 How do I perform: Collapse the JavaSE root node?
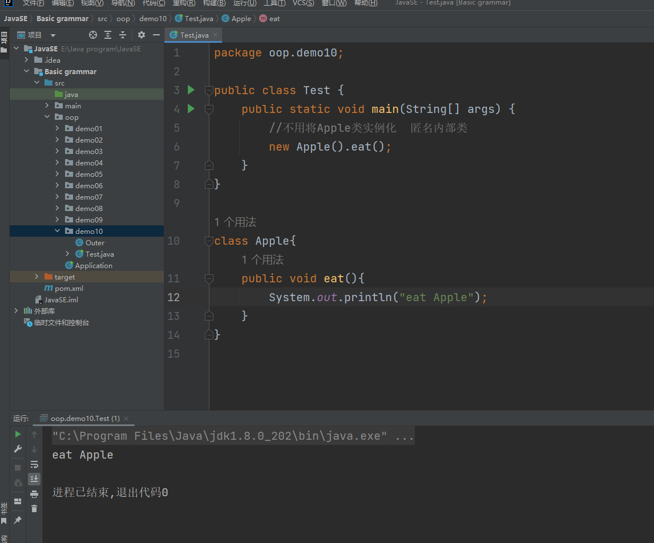coord(17,48)
